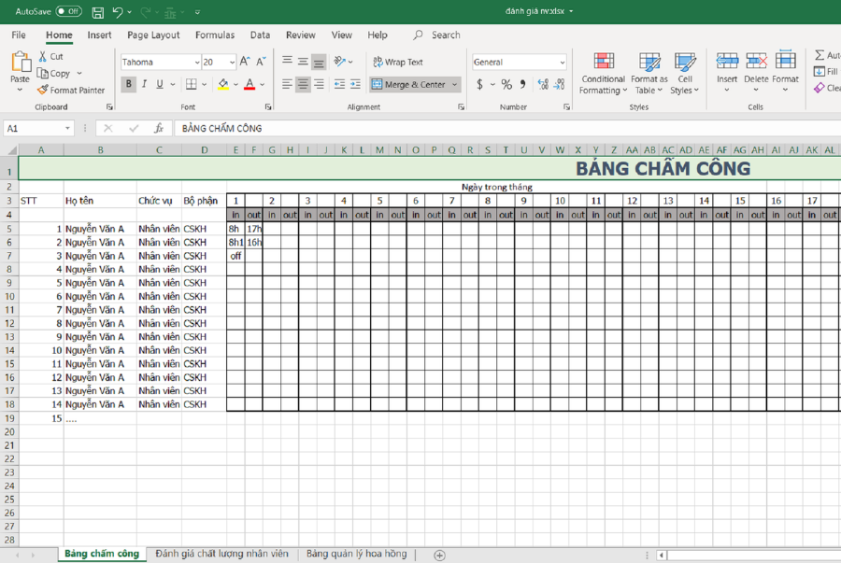Click the Decrease Decimal icon

point(559,84)
